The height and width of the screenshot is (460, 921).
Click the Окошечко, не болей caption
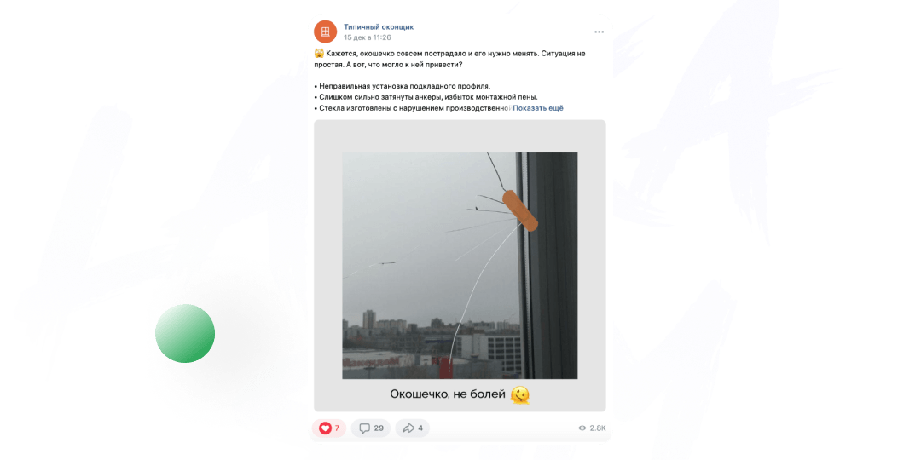[x=448, y=394]
